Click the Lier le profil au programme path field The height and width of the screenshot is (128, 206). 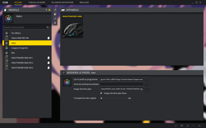[x=121, y=79]
